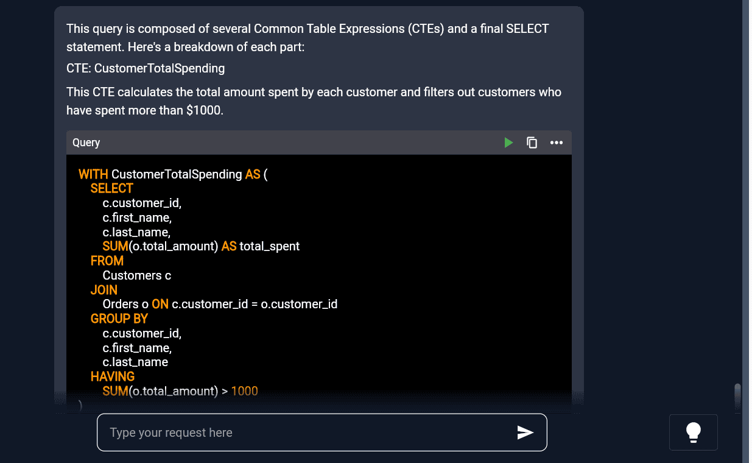Image resolution: width=752 pixels, height=463 pixels.
Task: Click the JOIN keyword in the code
Action: click(x=104, y=290)
